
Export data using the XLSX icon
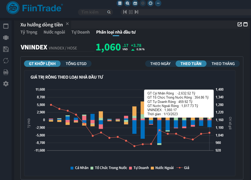[6, 72]
